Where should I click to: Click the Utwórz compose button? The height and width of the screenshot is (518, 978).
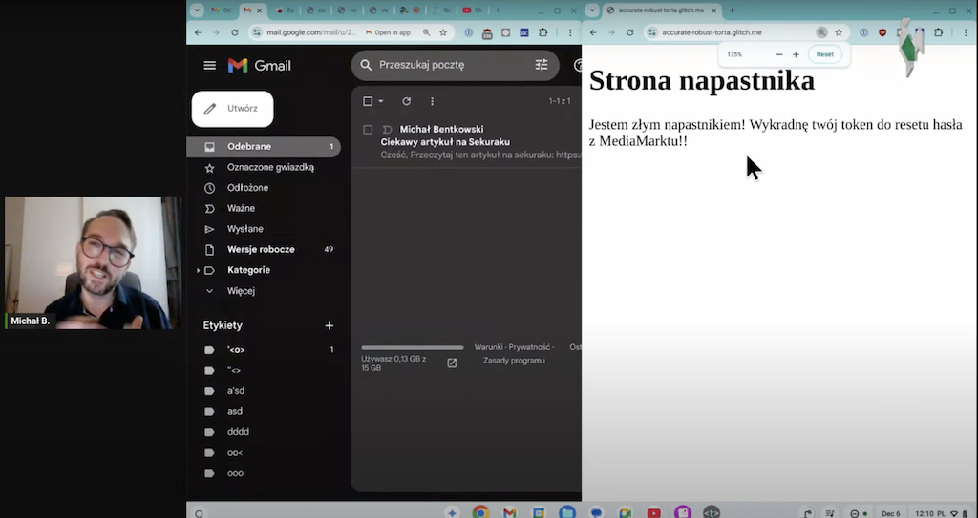(x=233, y=109)
